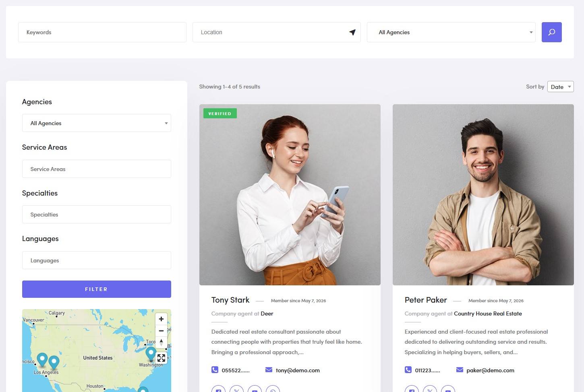The image size is (584, 392).
Task: Click Tony Stark's profile photo
Action: click(x=290, y=195)
